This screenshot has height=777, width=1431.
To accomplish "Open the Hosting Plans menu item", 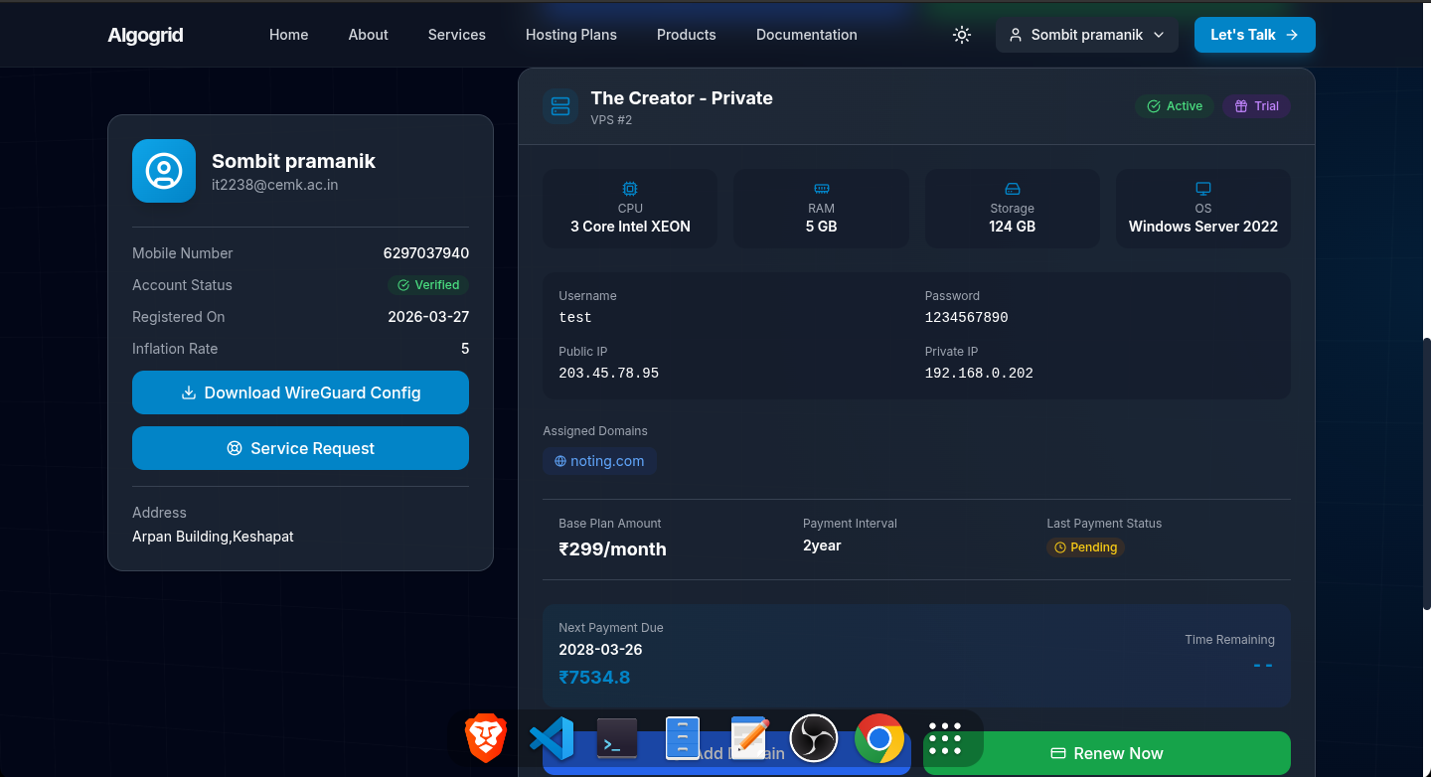I will click(x=570, y=35).
